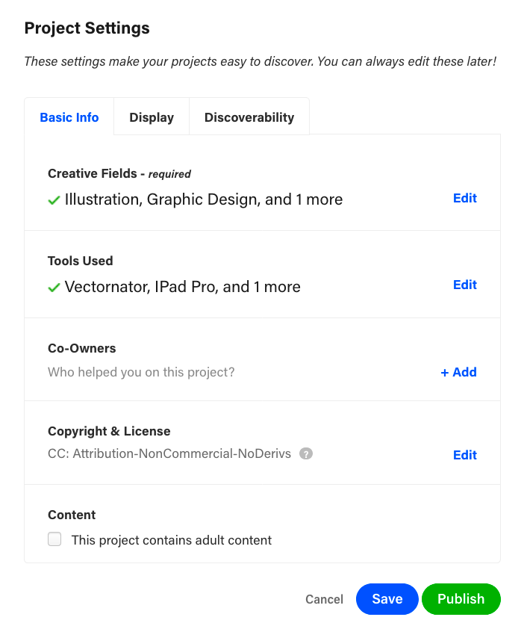This screenshot has height=623, width=527.
Task: Edit the Creative Fields selection
Action: click(464, 198)
